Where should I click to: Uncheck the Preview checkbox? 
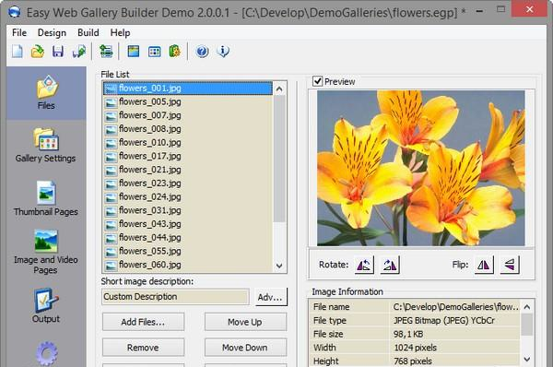tap(317, 81)
